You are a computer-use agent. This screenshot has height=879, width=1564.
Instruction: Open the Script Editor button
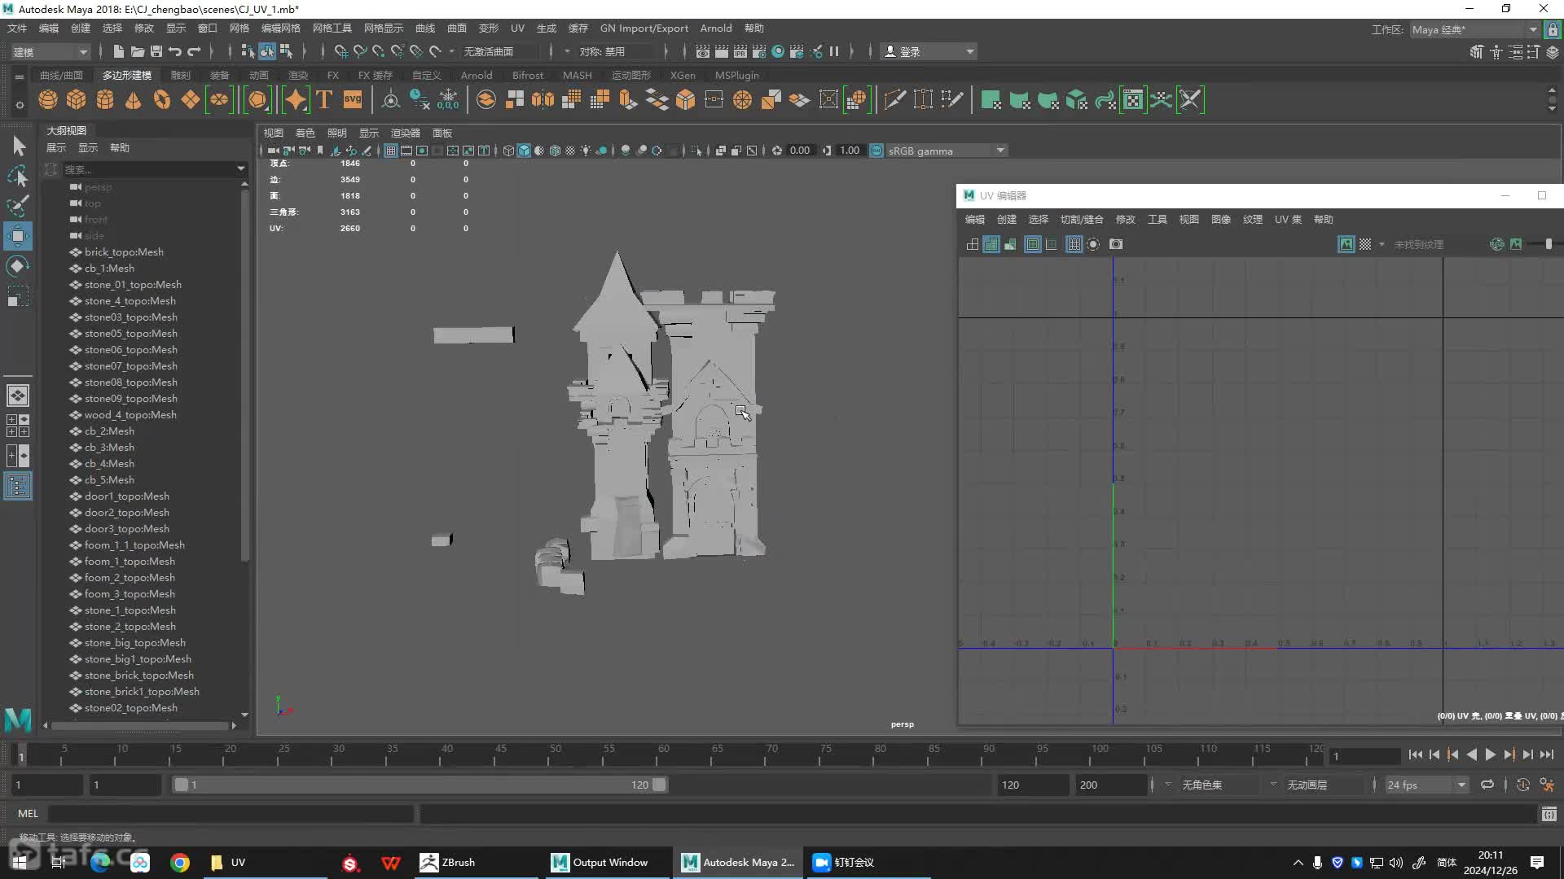pyautogui.click(x=1549, y=813)
